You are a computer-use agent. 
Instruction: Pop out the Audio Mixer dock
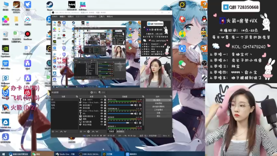[x=143, y=97]
